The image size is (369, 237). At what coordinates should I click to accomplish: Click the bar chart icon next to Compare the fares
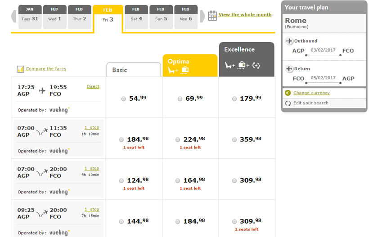[20, 69]
